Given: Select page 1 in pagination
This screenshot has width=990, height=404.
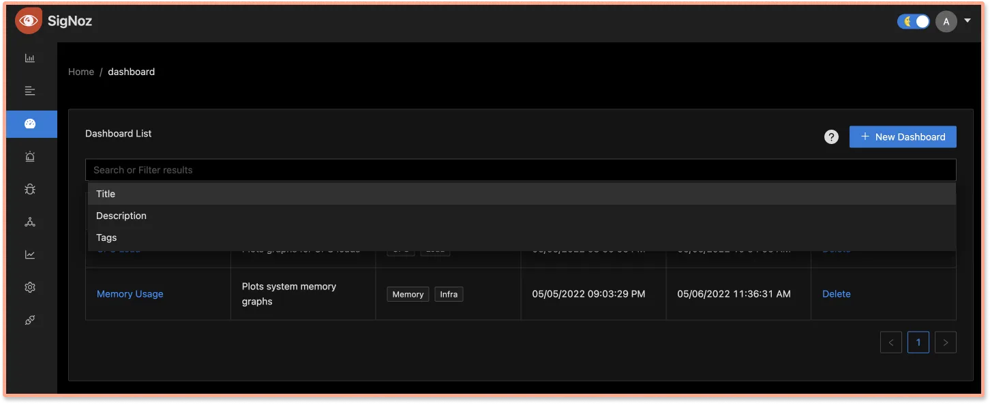Looking at the screenshot, I should 918,343.
